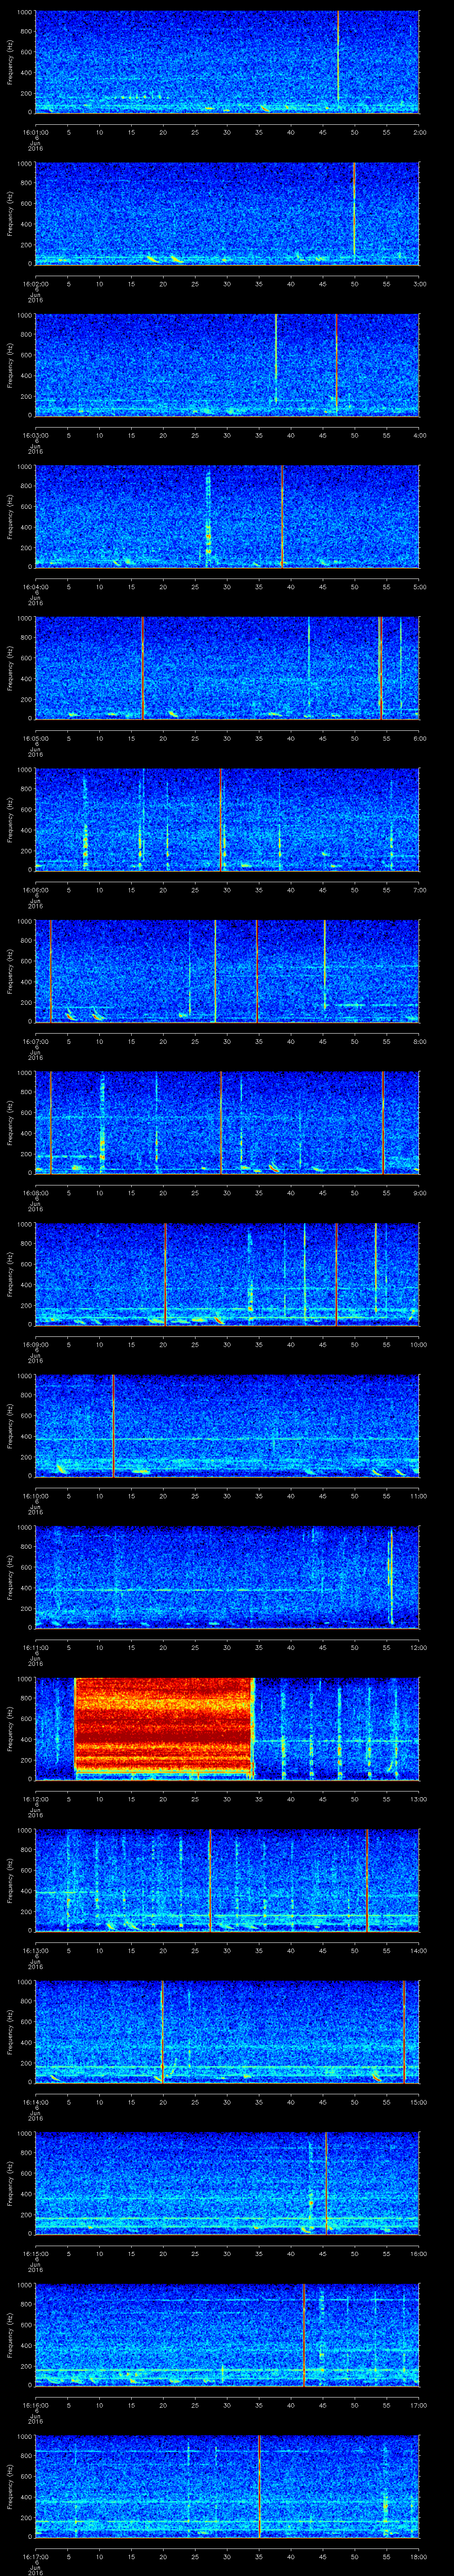Click the 16:14:00 start time label

click(35, 2101)
